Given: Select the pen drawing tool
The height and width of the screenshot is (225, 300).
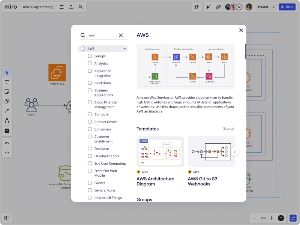Looking at the screenshot, I should (6, 121).
